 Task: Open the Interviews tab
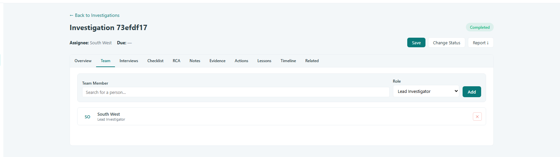pos(129,61)
